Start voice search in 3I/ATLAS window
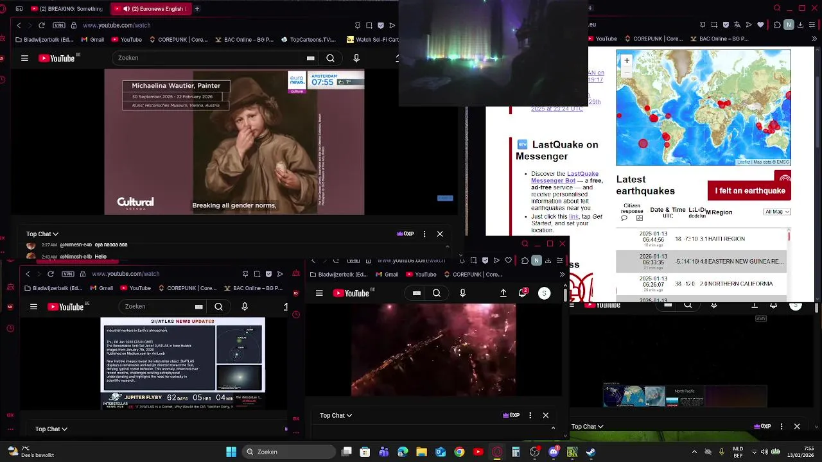Screen dimensions: 822x462 coord(245,307)
